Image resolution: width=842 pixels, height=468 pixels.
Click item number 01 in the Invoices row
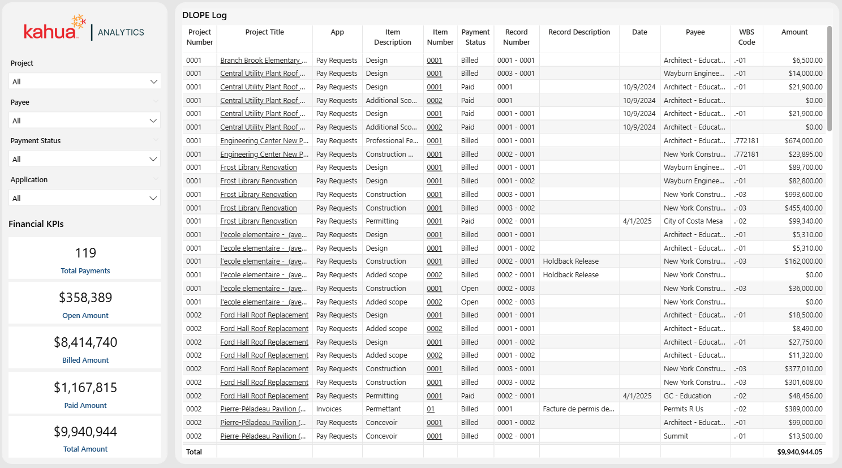(x=431, y=409)
